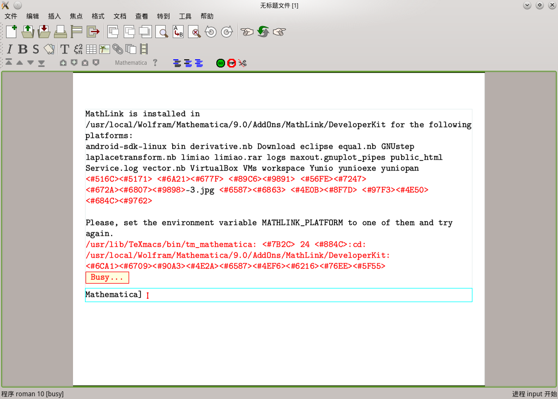Click the olive flag toolbar icon
This screenshot has width=558, height=399.
(x=76, y=32)
